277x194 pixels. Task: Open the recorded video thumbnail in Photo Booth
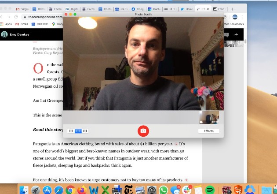point(209,117)
